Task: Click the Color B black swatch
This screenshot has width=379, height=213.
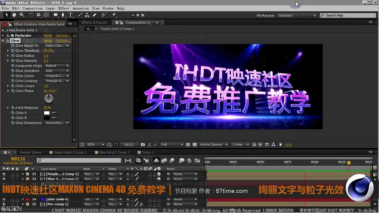Action: point(47,118)
